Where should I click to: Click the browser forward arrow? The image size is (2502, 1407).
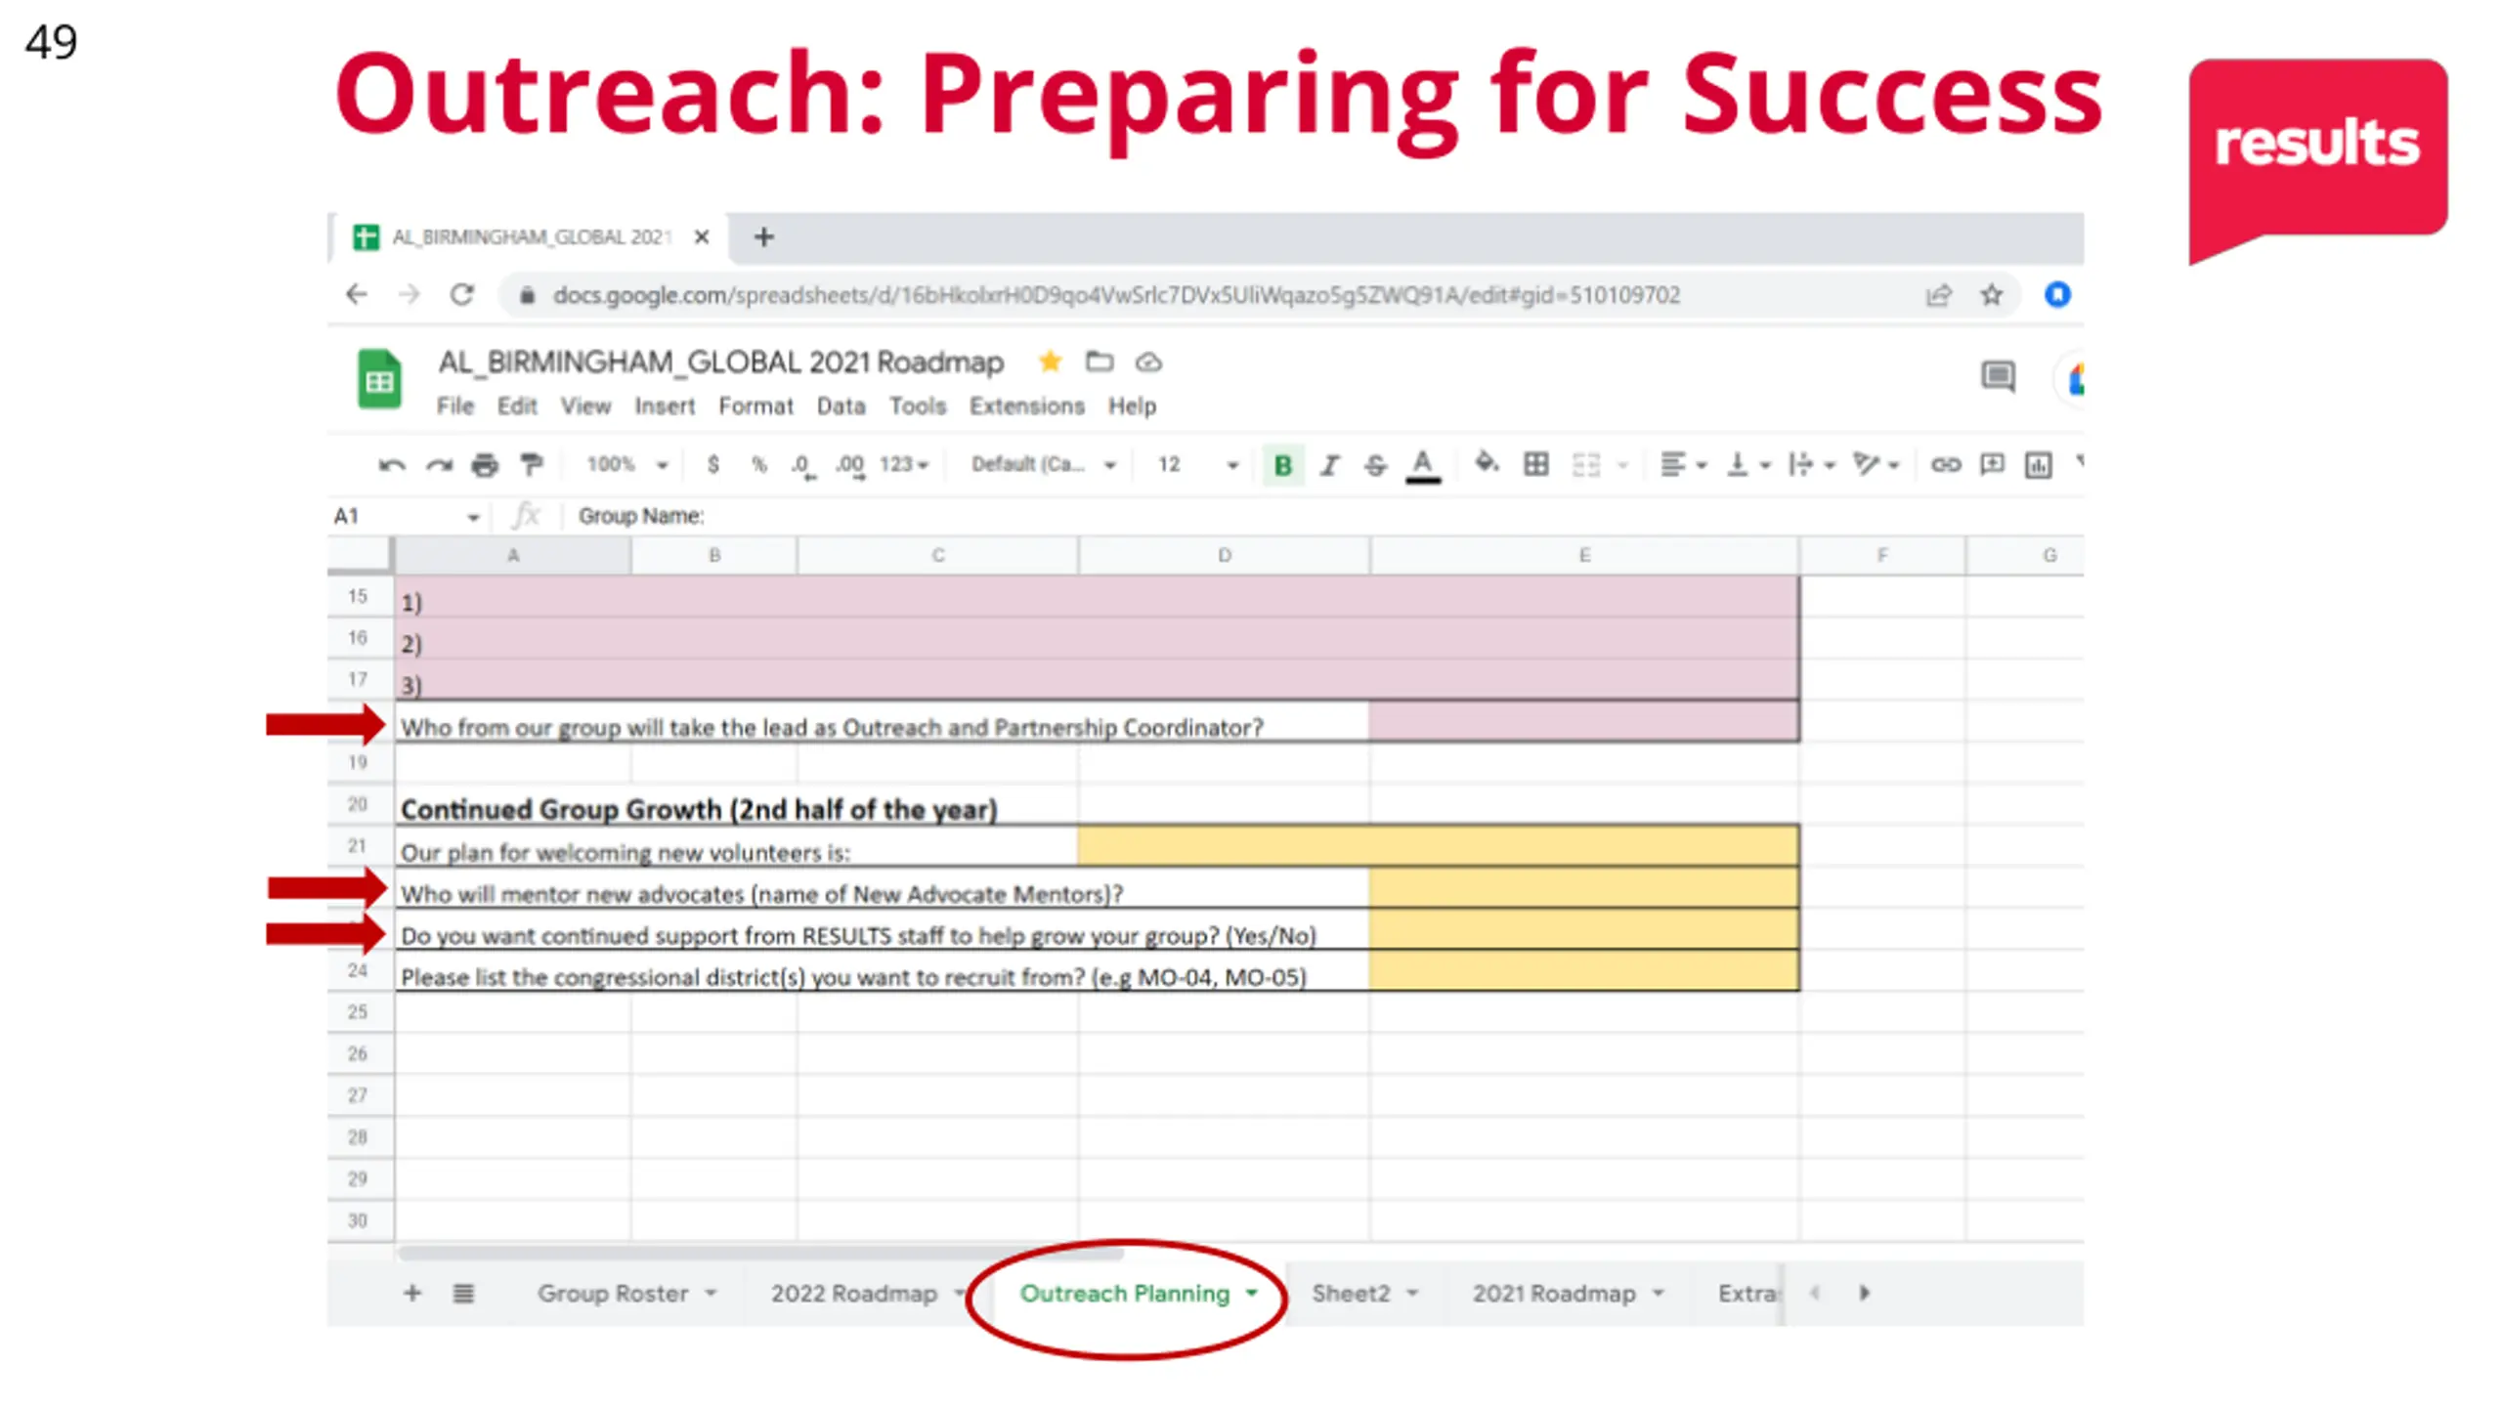pos(410,294)
